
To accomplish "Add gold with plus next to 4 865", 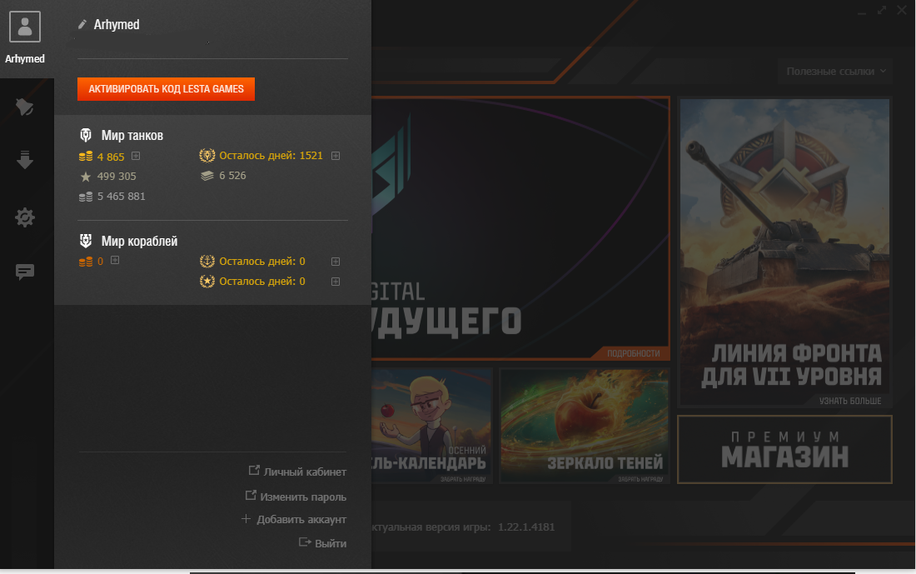I will [136, 156].
